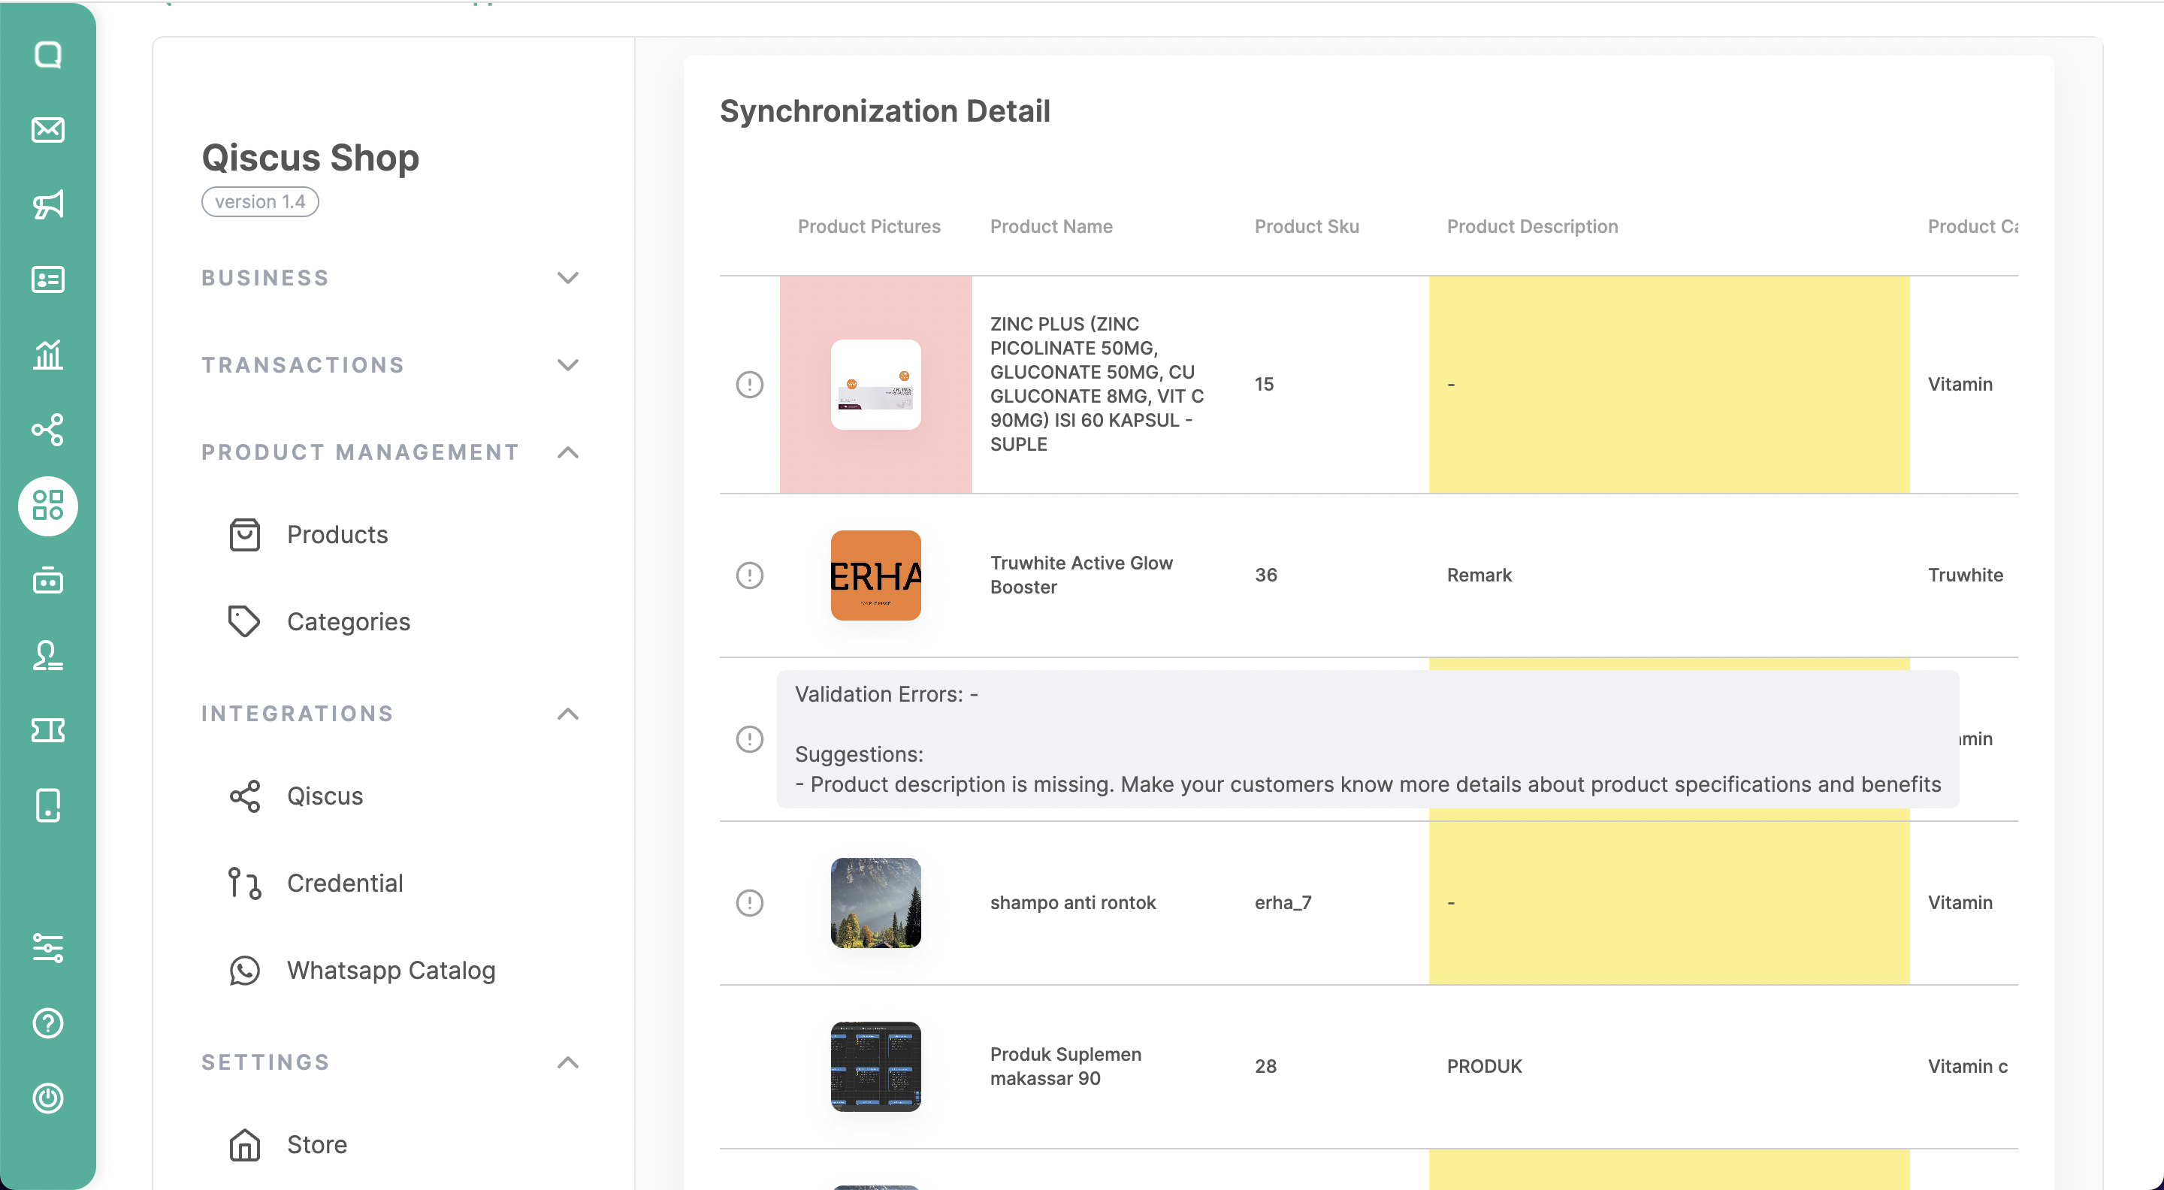Screen dimensions: 2164x1190
Task: Open the chat inbox icon in sidebar
Action: (48, 56)
